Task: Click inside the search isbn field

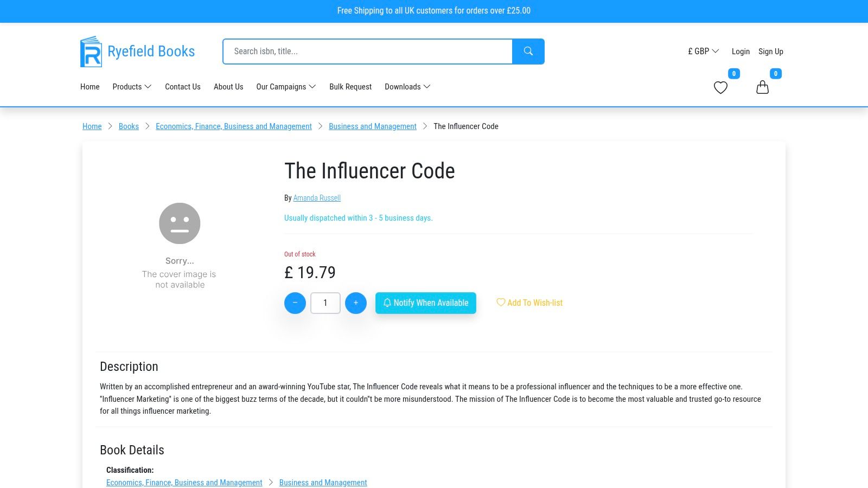Action: coord(367,51)
